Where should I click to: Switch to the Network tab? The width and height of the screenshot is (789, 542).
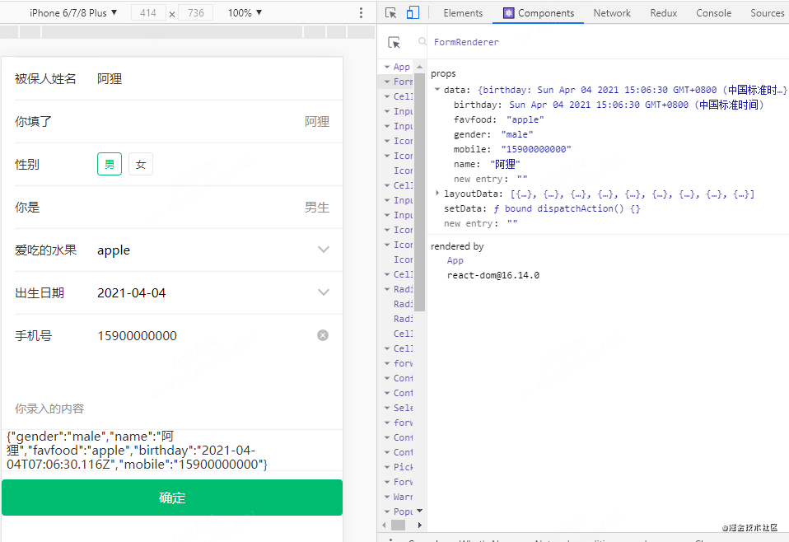point(611,13)
